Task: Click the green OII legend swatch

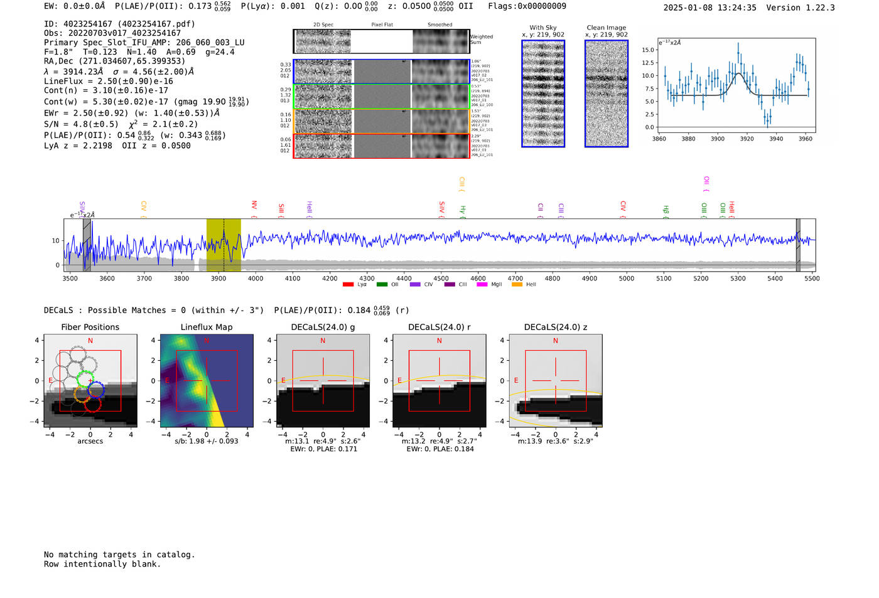Action: coord(382,285)
